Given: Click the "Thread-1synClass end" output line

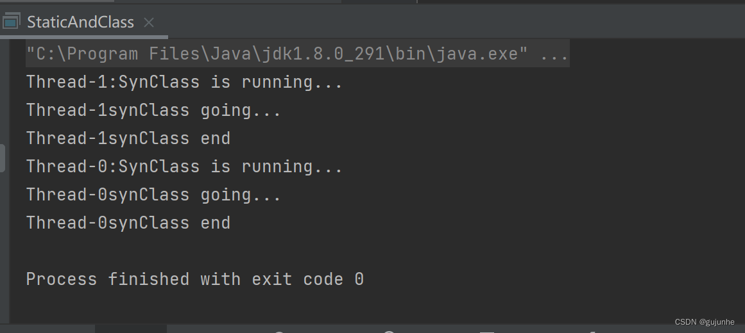Looking at the screenshot, I should (128, 138).
